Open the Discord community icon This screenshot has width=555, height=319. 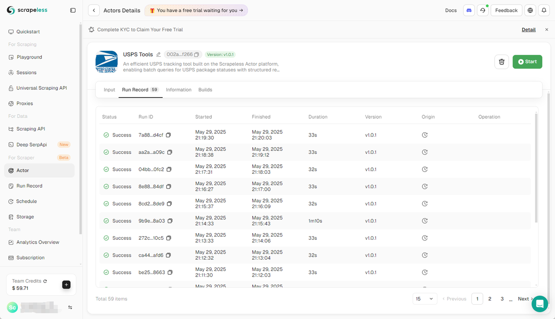pos(469,10)
